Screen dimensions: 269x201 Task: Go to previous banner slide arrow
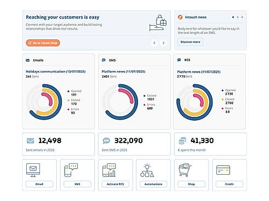pyautogui.click(x=154, y=43)
